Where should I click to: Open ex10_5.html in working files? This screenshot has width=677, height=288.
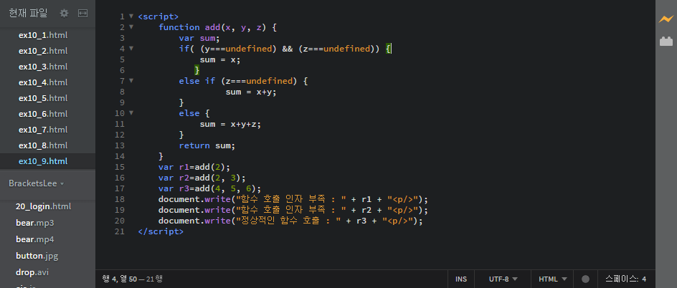43,98
